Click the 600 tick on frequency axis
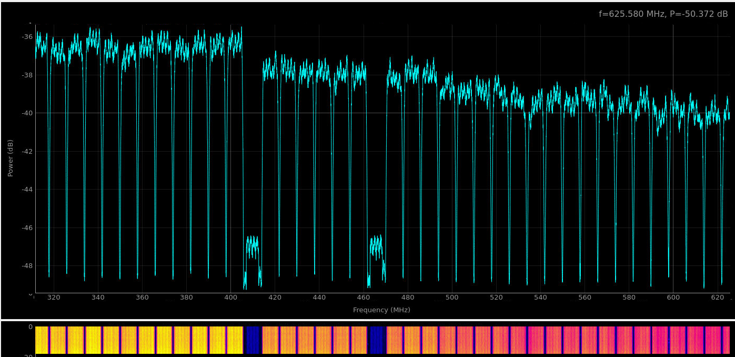 (x=673, y=297)
